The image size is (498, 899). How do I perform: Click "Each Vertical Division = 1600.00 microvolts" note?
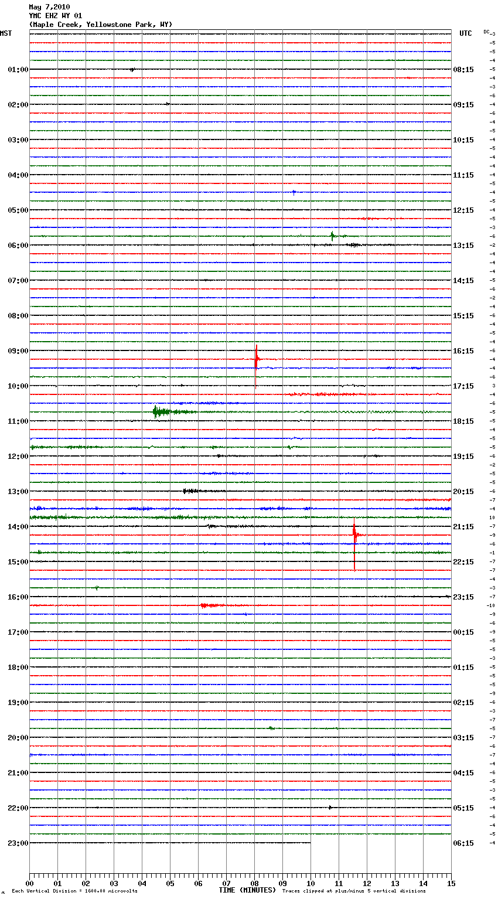[74, 891]
